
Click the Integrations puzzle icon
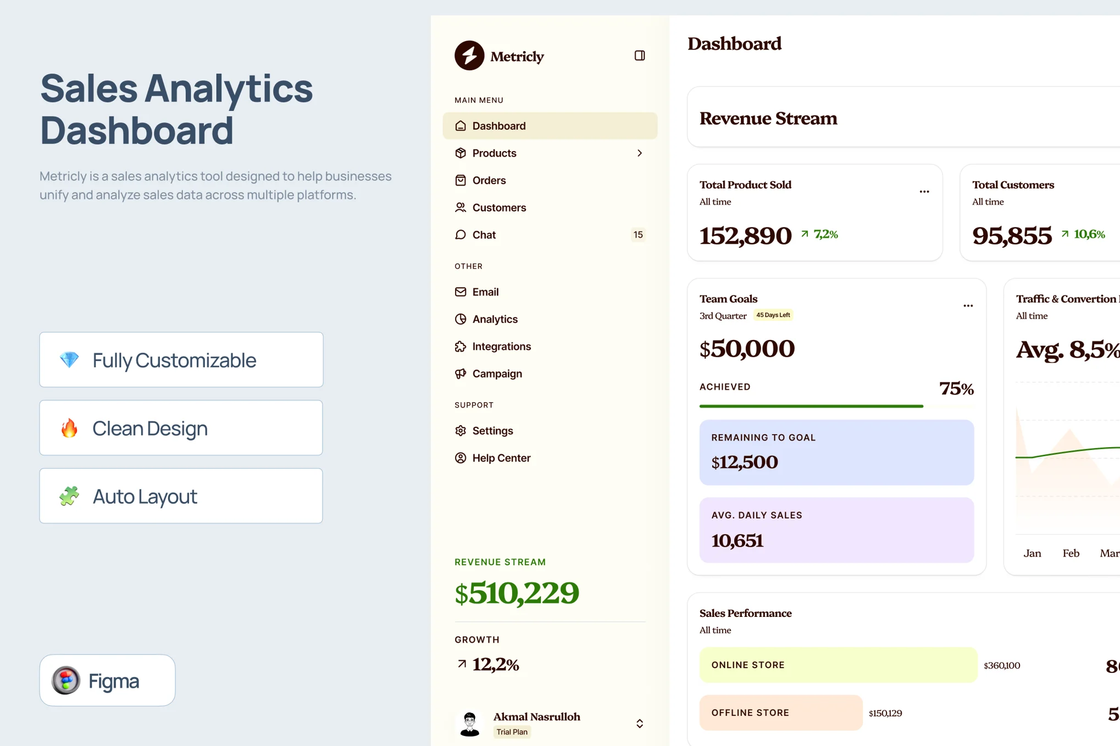[461, 347]
